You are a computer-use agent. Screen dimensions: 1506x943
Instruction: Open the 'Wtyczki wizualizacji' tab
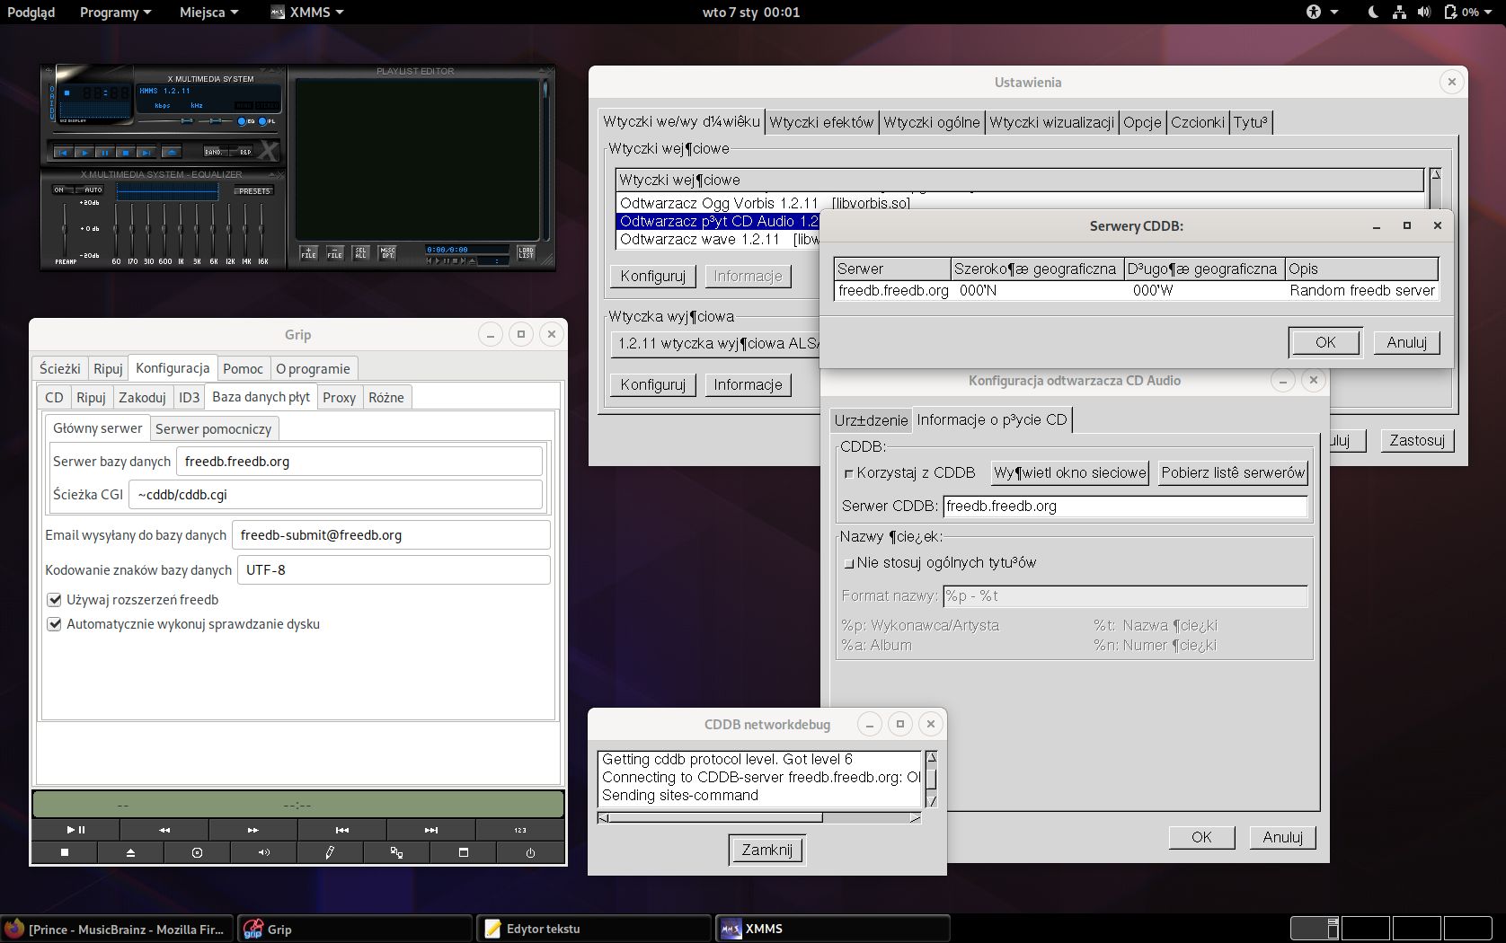click(x=1051, y=123)
